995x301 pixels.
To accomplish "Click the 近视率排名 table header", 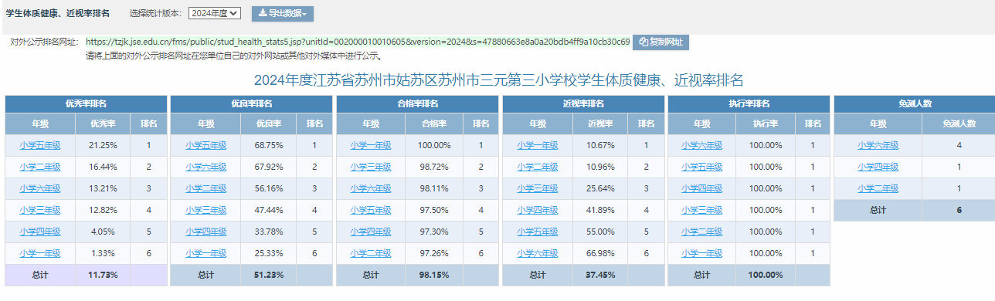I will click(x=583, y=103).
